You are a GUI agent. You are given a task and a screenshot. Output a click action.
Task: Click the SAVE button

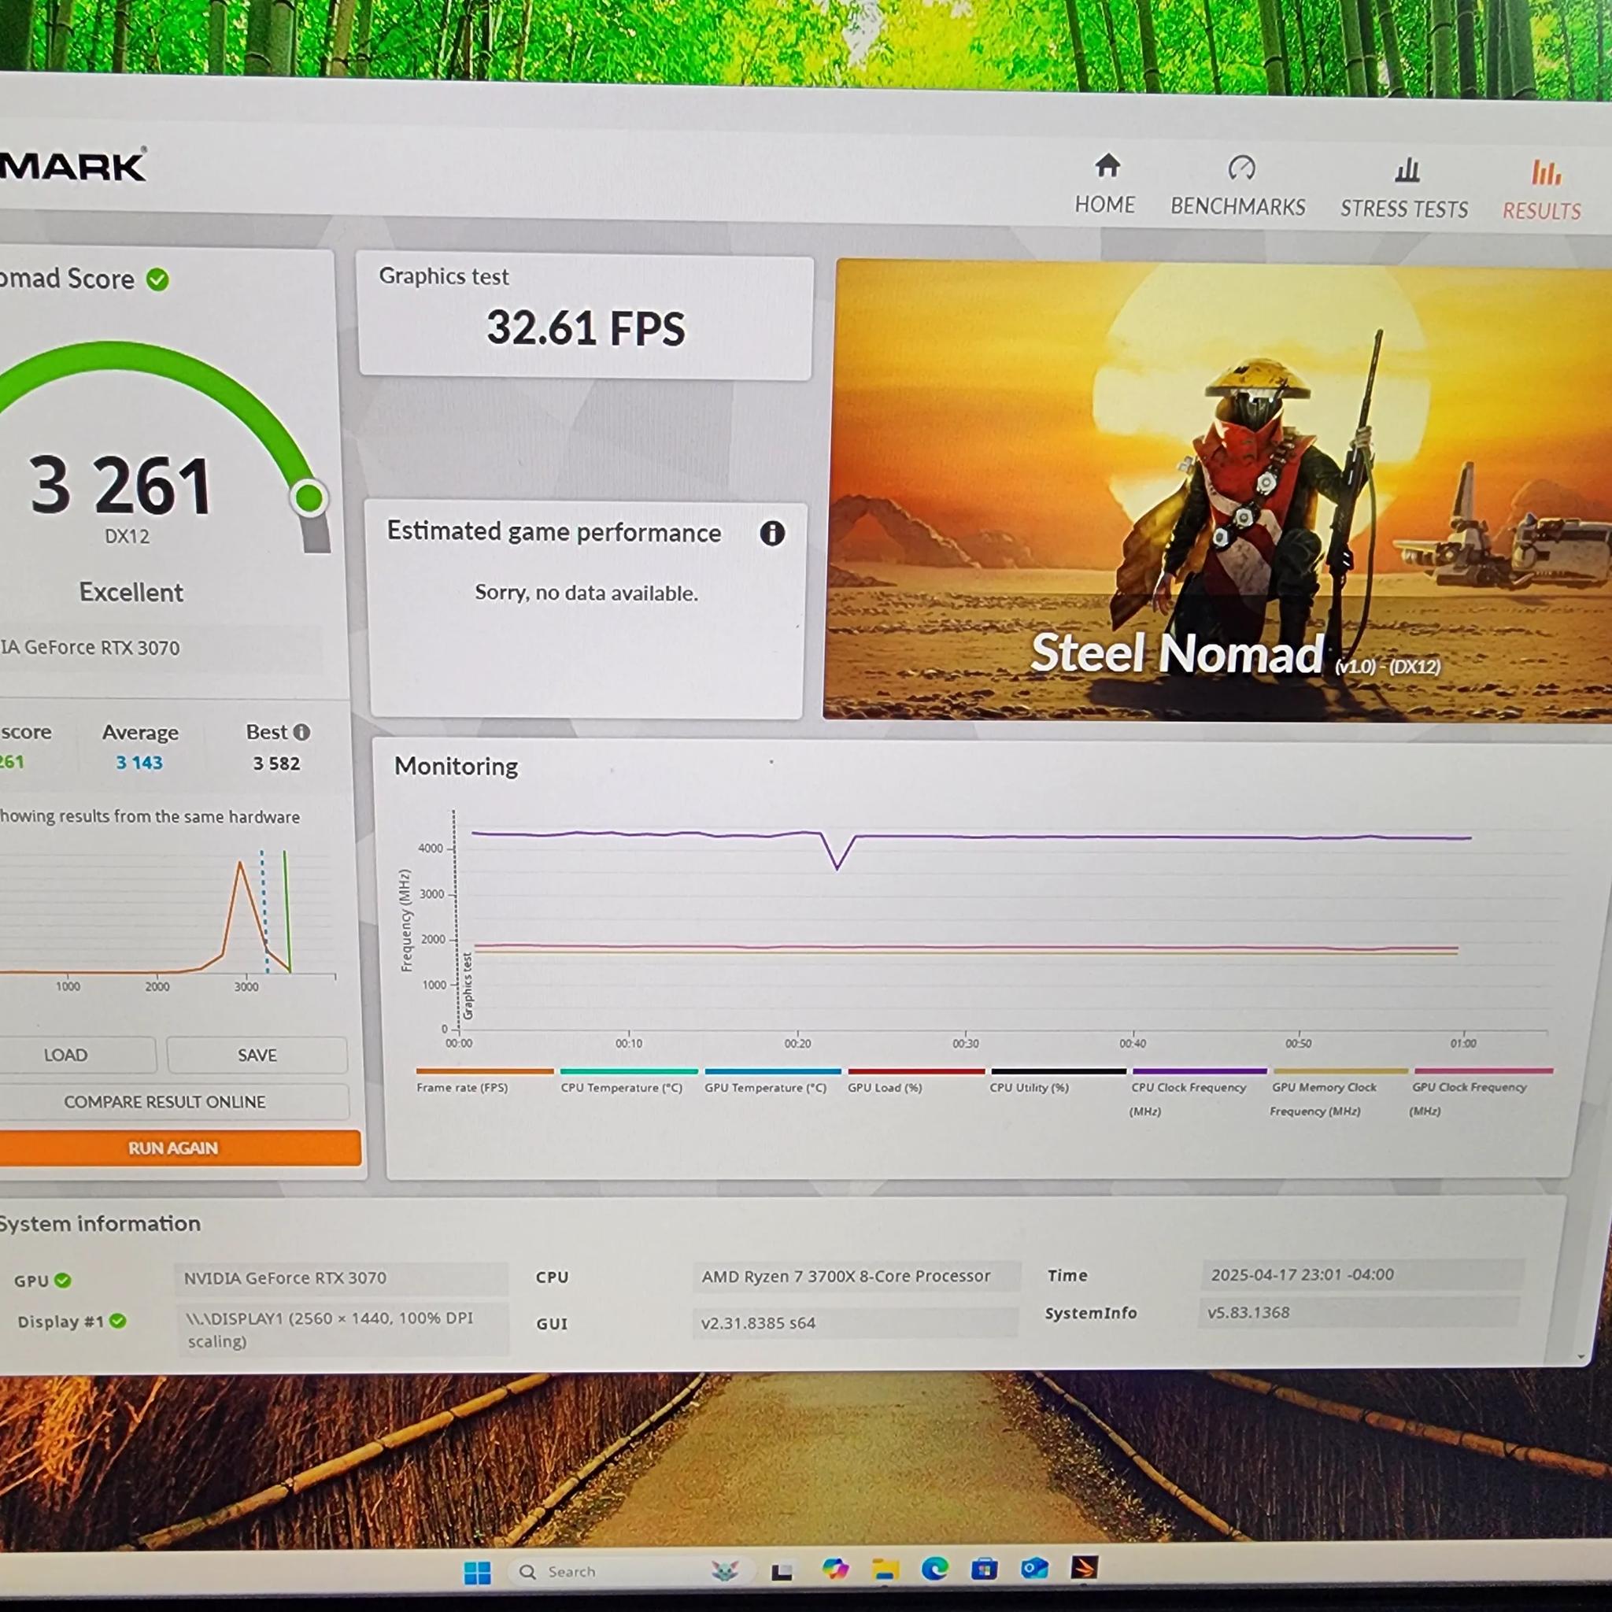coord(257,1055)
